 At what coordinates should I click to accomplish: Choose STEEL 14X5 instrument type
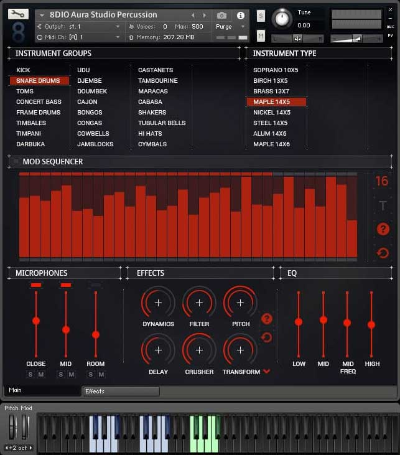[x=271, y=123]
